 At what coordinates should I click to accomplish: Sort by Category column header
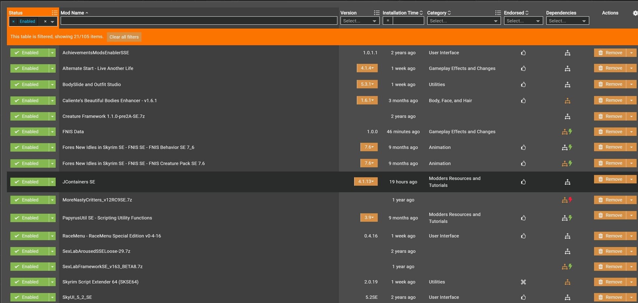(x=439, y=13)
